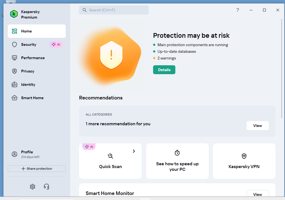Click the Kaspersky VPN shield icon
Image resolution: width=285 pixels, height=200 pixels.
[244, 156]
